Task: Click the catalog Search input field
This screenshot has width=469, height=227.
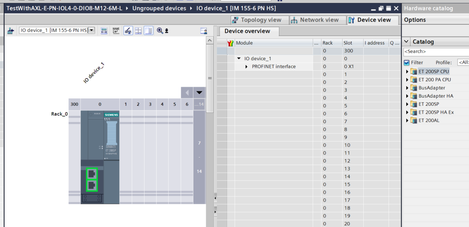Action: click(x=436, y=51)
